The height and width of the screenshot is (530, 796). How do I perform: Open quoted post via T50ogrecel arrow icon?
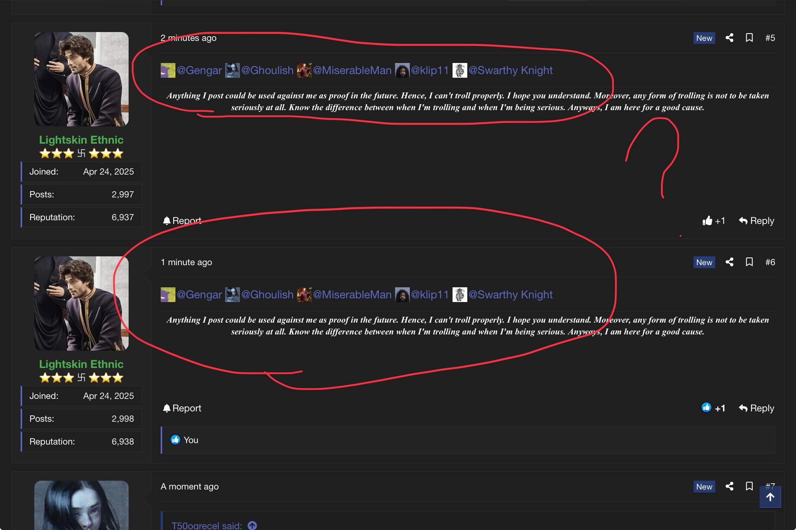tap(252, 526)
